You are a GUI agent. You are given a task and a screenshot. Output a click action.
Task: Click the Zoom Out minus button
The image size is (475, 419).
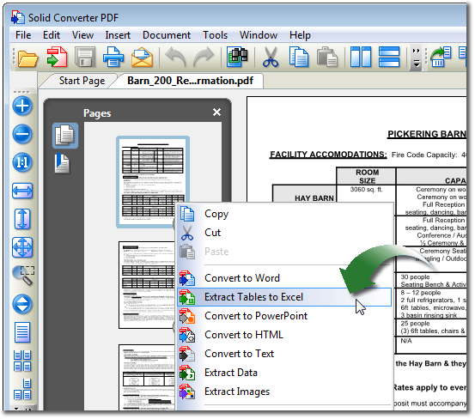click(x=22, y=134)
